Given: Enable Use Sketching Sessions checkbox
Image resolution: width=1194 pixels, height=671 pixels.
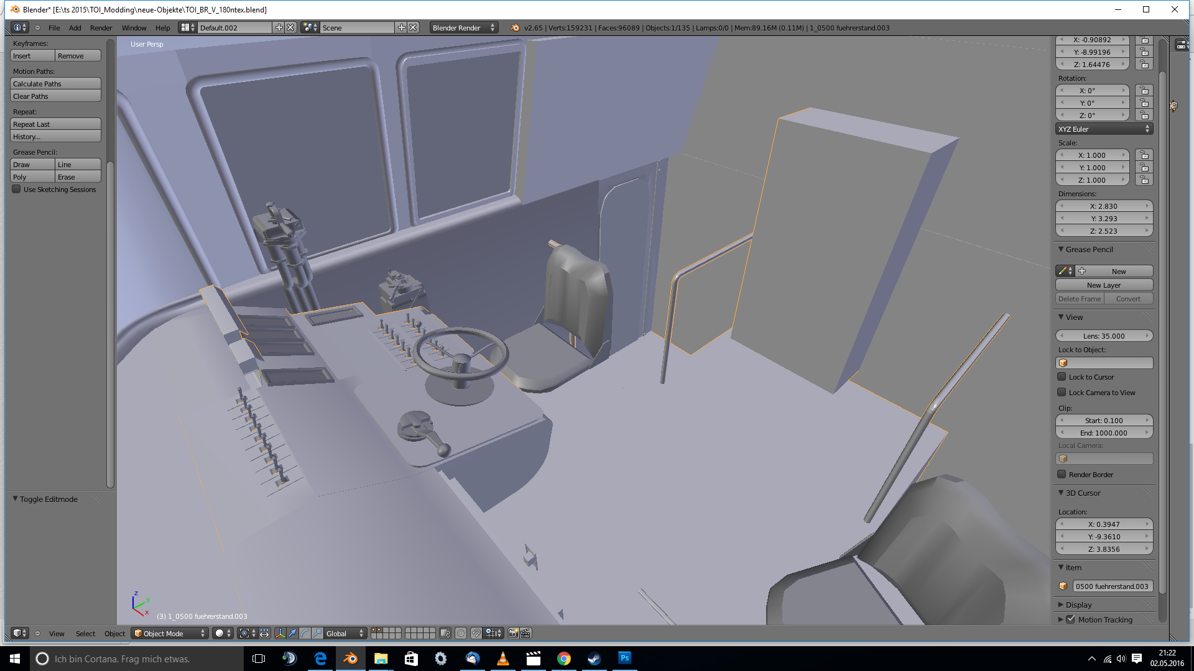Looking at the screenshot, I should pyautogui.click(x=17, y=189).
